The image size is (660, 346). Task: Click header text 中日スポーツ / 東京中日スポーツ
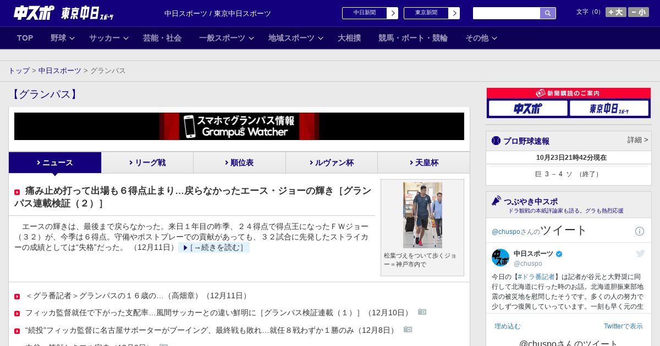click(x=218, y=14)
